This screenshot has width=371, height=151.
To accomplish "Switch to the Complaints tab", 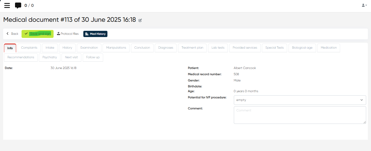I will (x=29, y=48).
